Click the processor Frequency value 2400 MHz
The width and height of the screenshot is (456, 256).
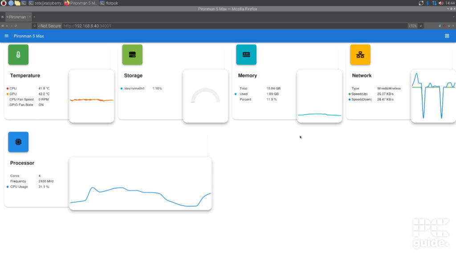(x=46, y=181)
